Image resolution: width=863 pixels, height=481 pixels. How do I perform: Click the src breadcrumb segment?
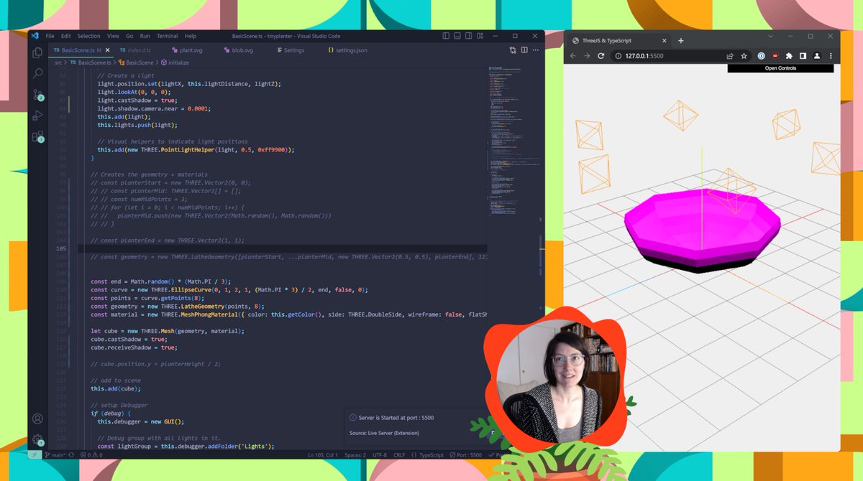tap(58, 62)
